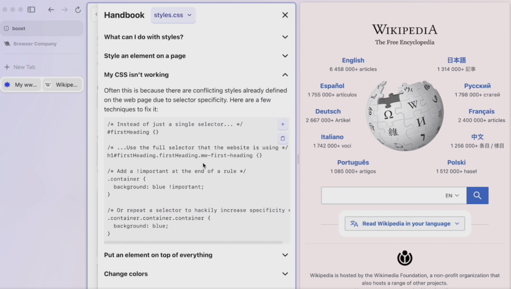Open Français Wikipedia link
Viewport: 511px width, 289px height.
[x=481, y=111]
